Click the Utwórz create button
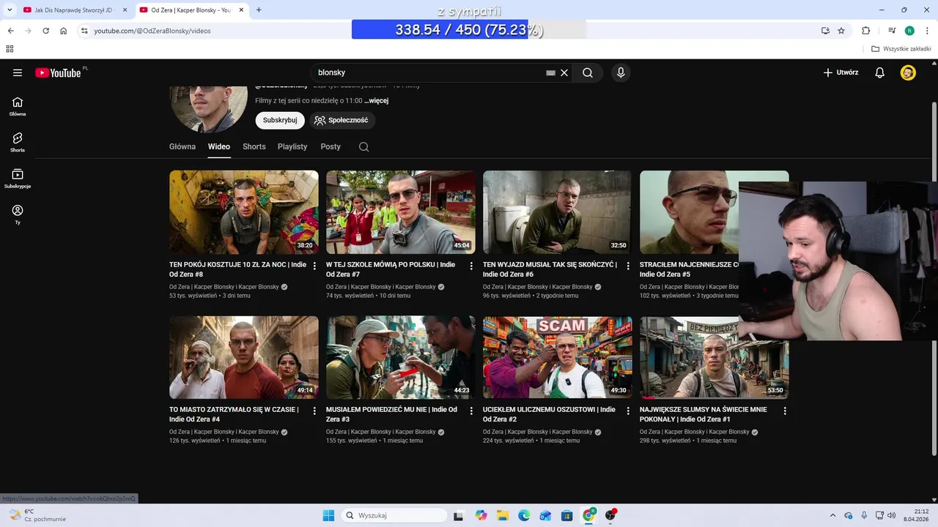This screenshot has height=527, width=938. [x=841, y=72]
